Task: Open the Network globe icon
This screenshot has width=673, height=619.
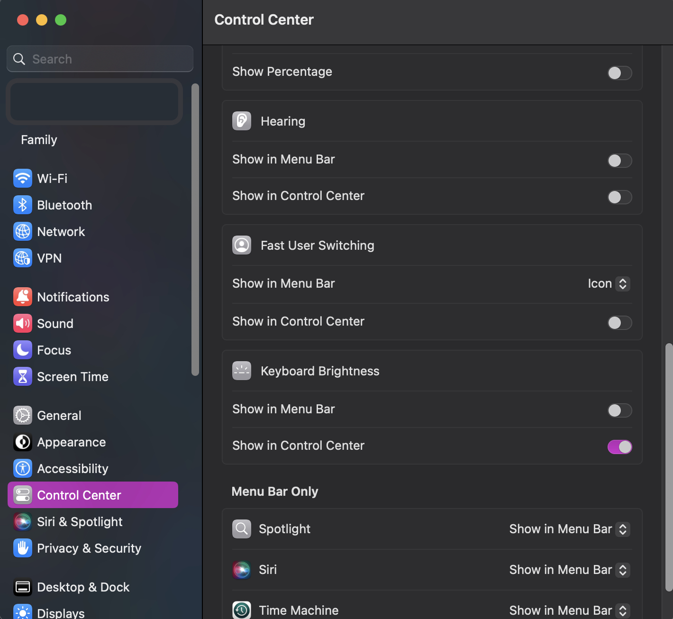Action: pos(23,232)
